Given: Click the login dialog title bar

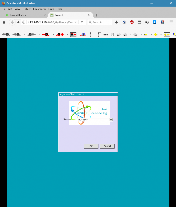Looking at the screenshot, I should (88, 94).
